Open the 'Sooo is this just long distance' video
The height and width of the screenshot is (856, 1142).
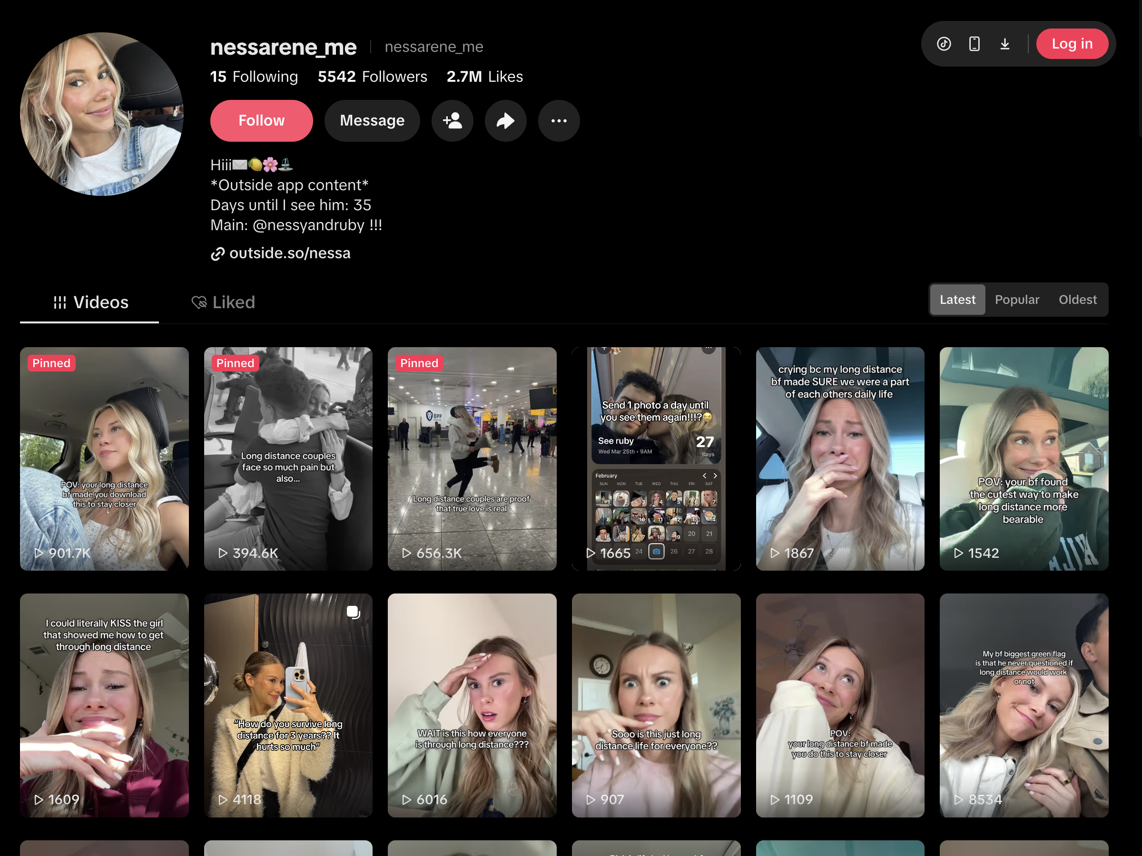pos(656,705)
